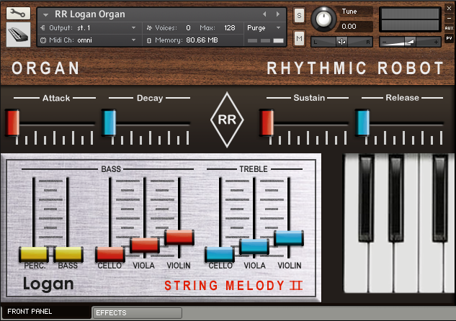This screenshot has height=321, width=456.
Task: Toggle the AUX sends button
Action: coord(449,28)
